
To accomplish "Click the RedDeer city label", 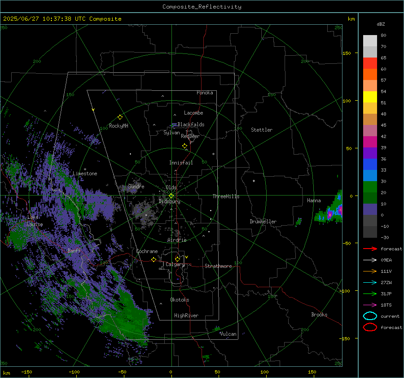I will 190,136.
